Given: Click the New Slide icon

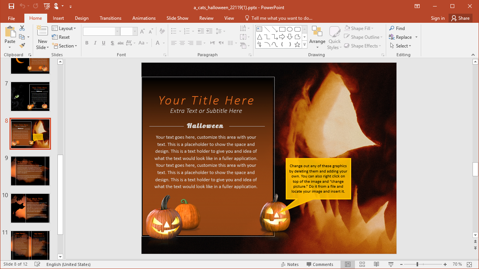Looking at the screenshot, I should click(x=42, y=33).
